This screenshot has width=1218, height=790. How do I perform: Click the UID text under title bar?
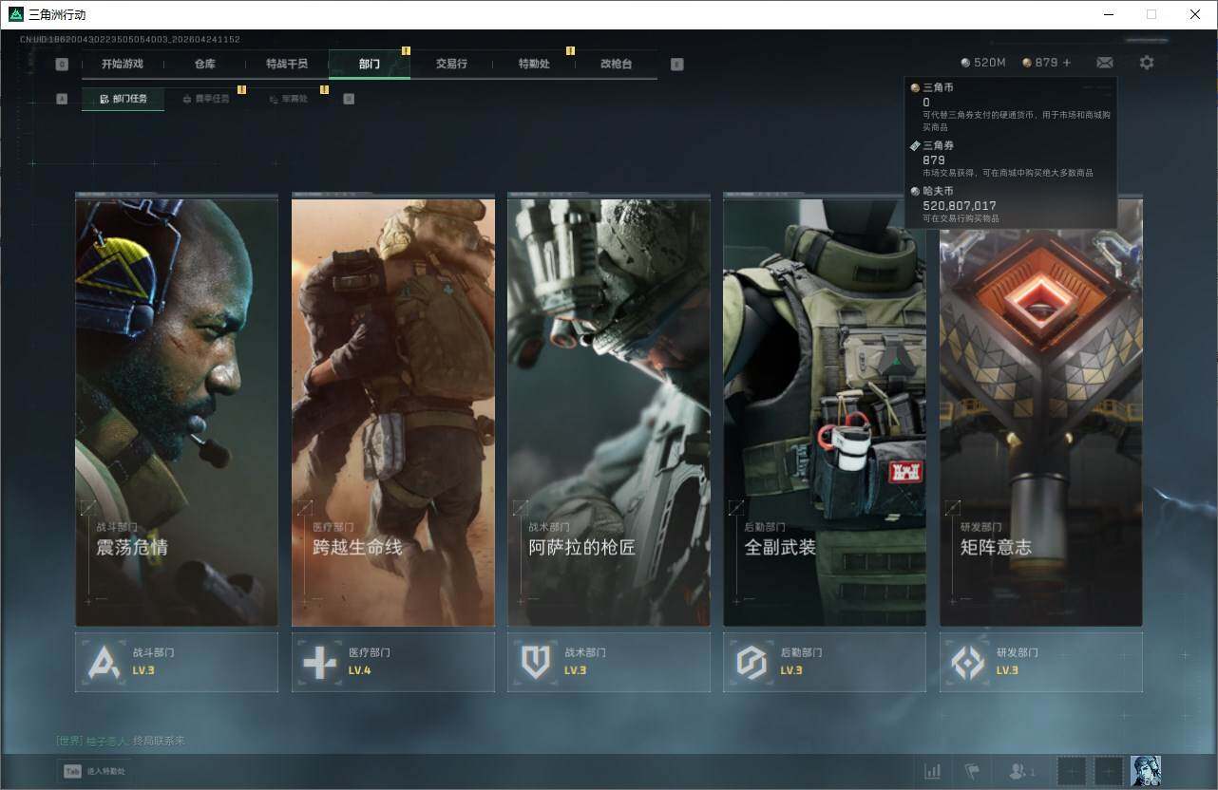click(130, 40)
